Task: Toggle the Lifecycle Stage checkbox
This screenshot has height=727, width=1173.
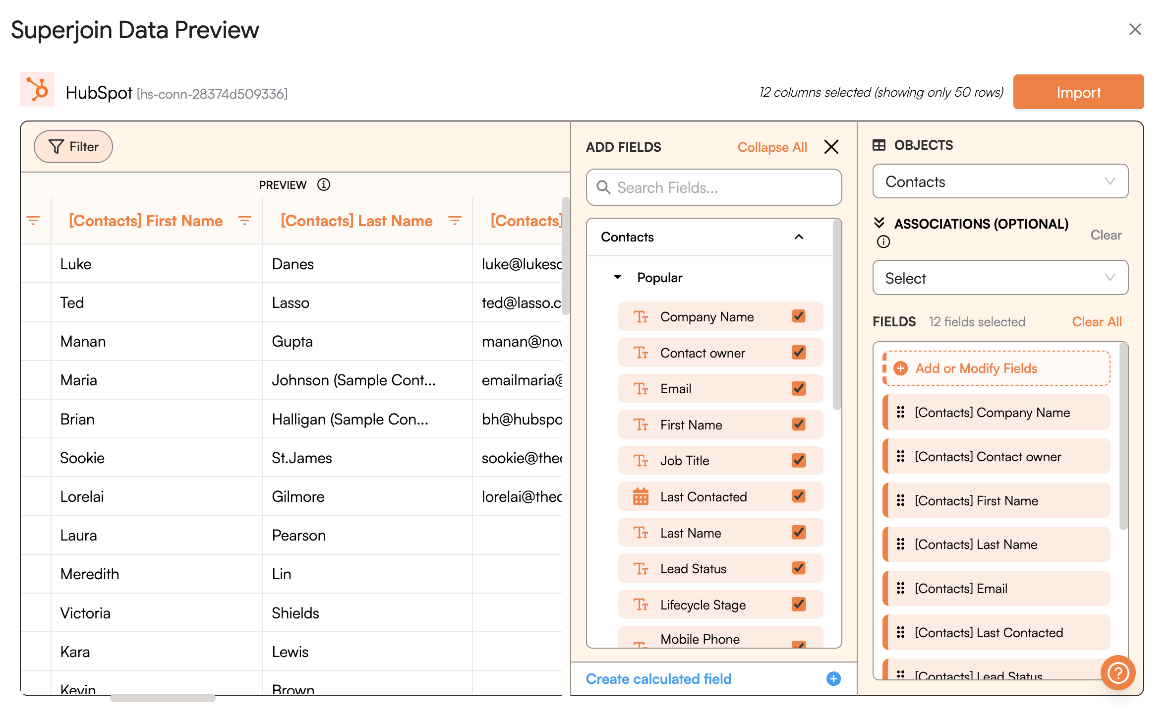Action: tap(798, 605)
